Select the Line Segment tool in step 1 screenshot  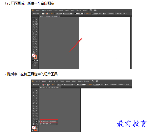(33, 27)
